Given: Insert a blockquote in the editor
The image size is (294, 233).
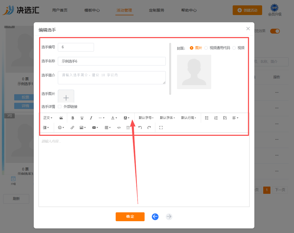Looking at the screenshot, I should [x=61, y=118].
